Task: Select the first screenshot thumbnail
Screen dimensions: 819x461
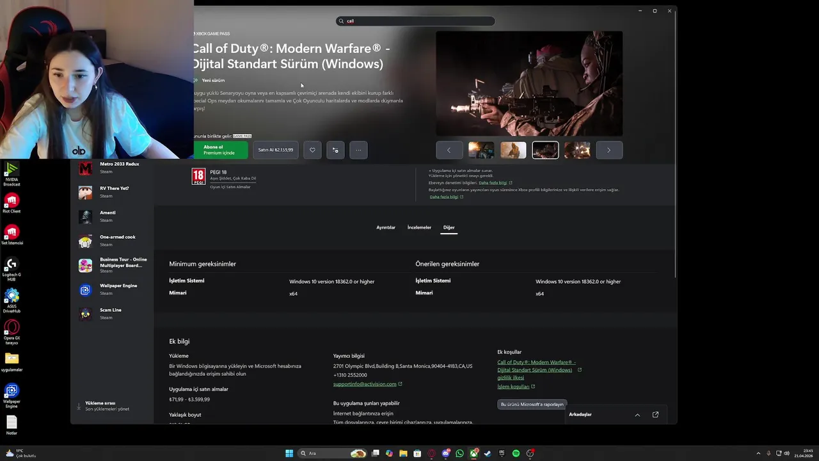Action: [481, 150]
